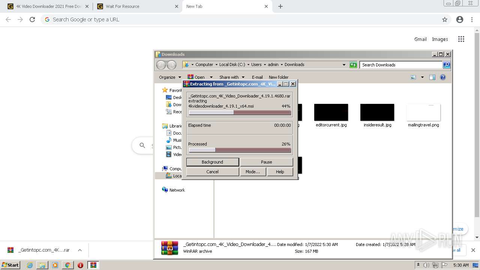Viewport: 480px width, 270px height.
Task: Close the Wait For Resource tab
Action: [x=177, y=6]
